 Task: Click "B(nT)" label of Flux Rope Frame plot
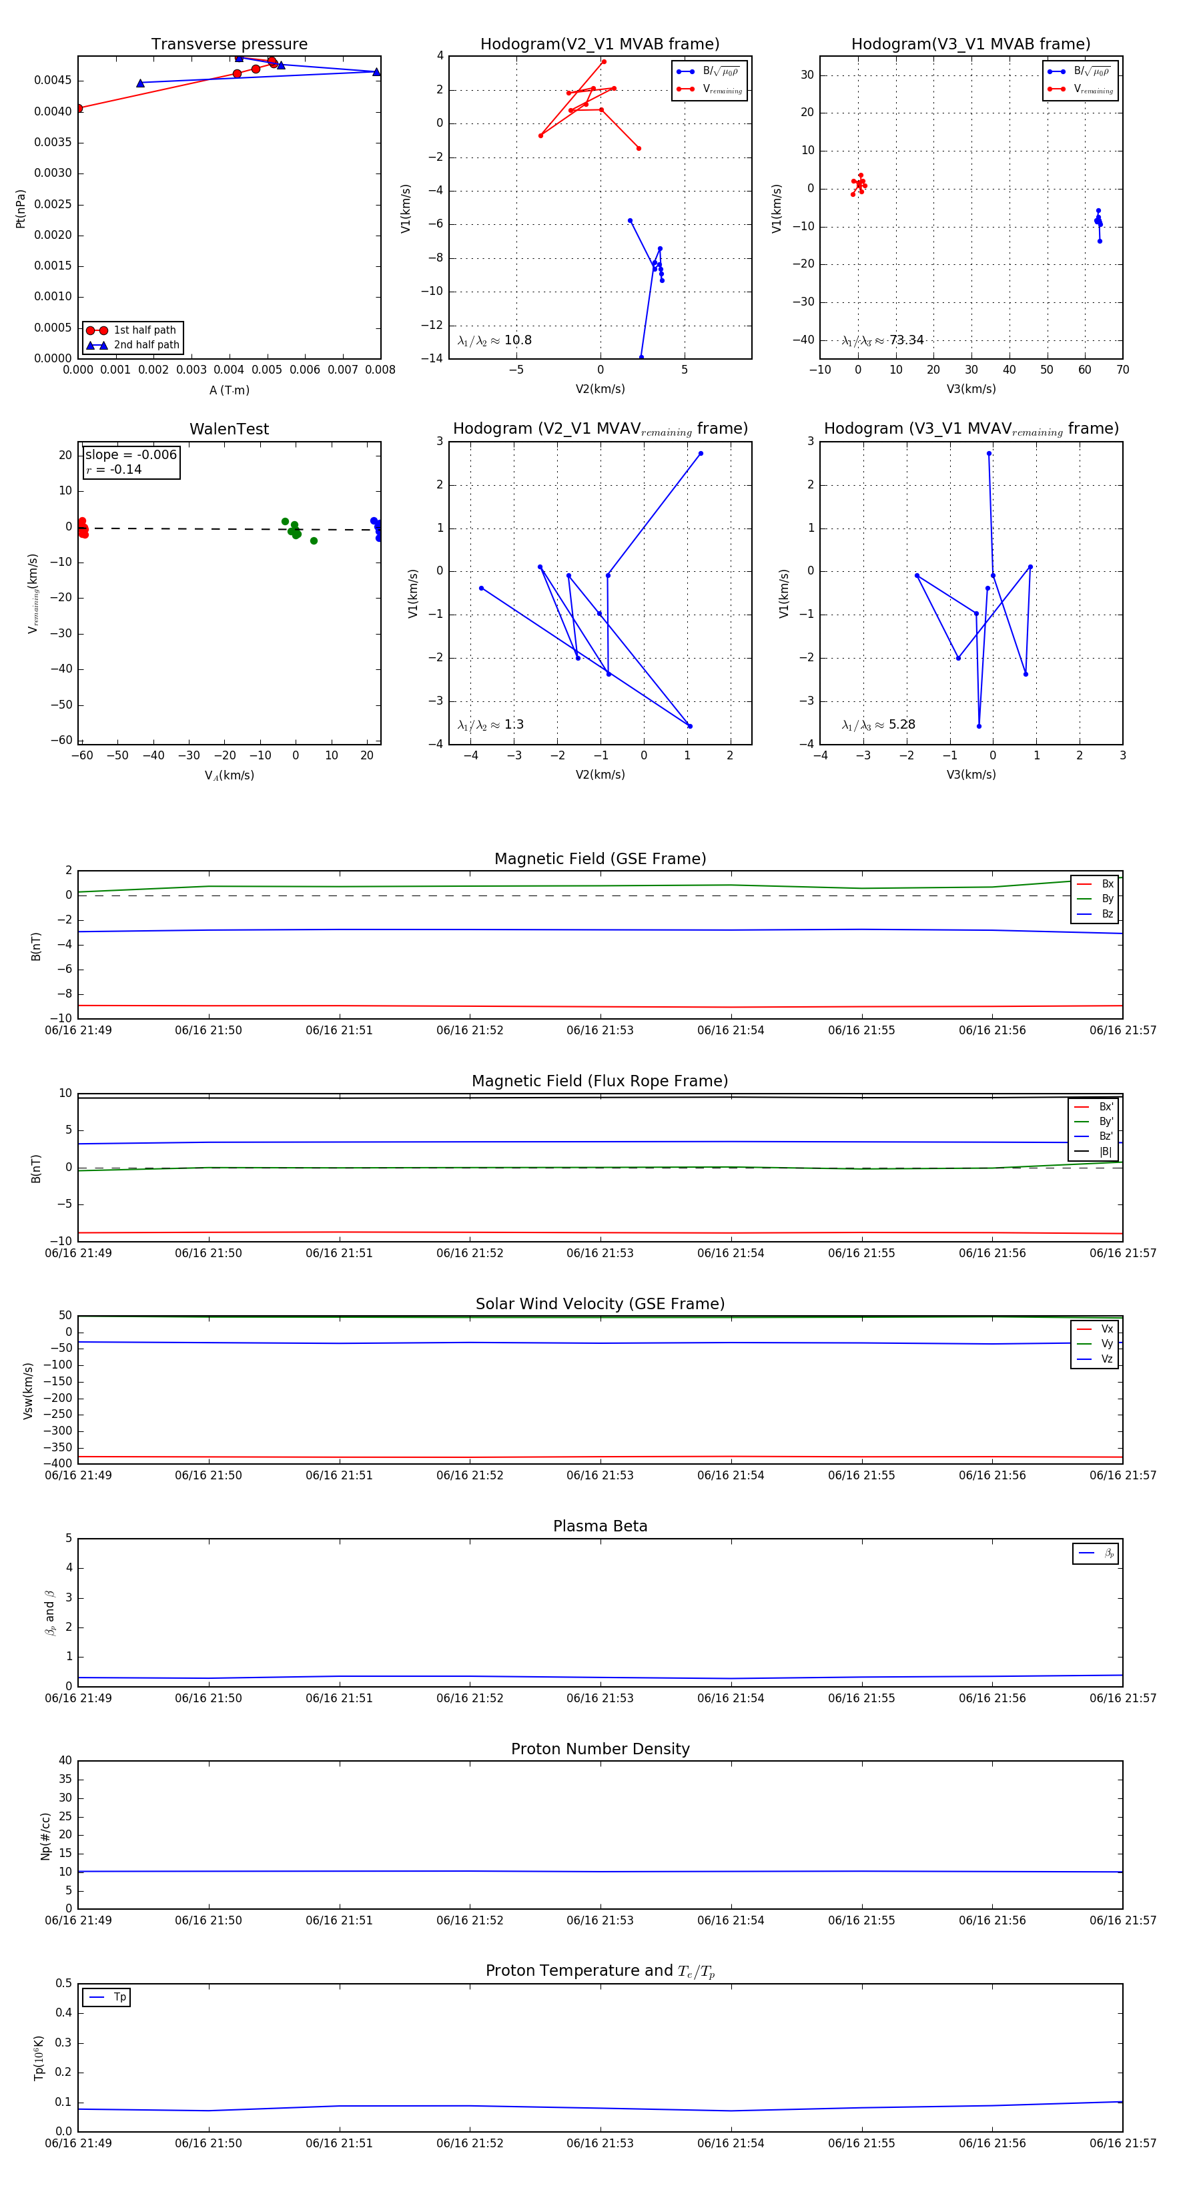[x=36, y=1168]
